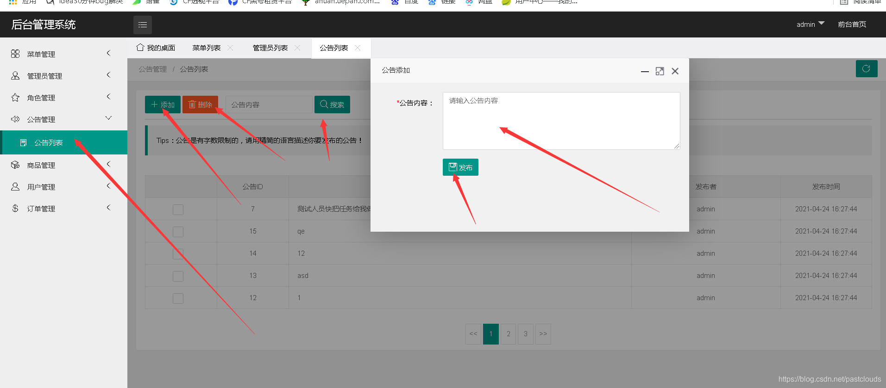Click the 用户管理 user icon
Image resolution: width=886 pixels, height=388 pixels.
15,186
